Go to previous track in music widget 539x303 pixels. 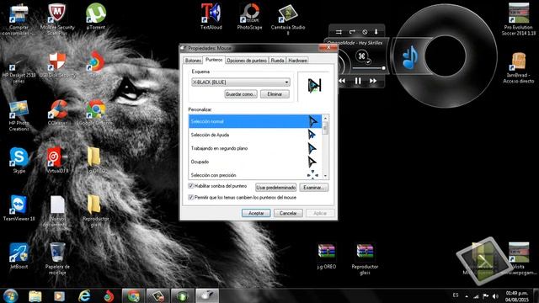[342, 81]
